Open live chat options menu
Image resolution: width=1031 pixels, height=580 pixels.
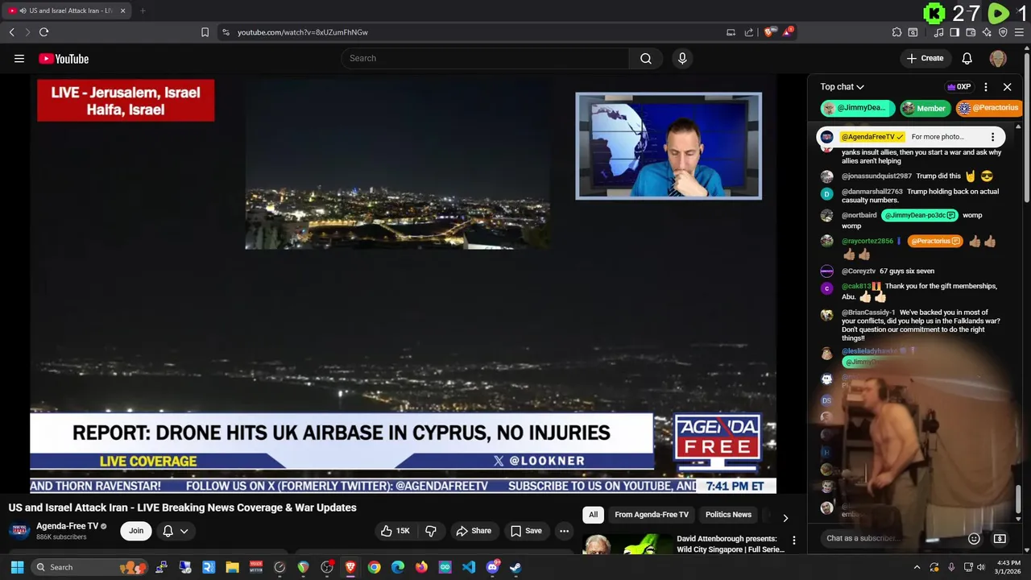(x=986, y=86)
